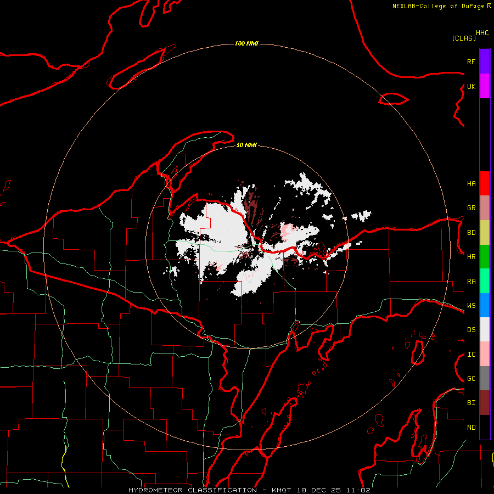The width and height of the screenshot is (494, 494).
Task: Click the "DS" legend label text
Action: (x=471, y=330)
